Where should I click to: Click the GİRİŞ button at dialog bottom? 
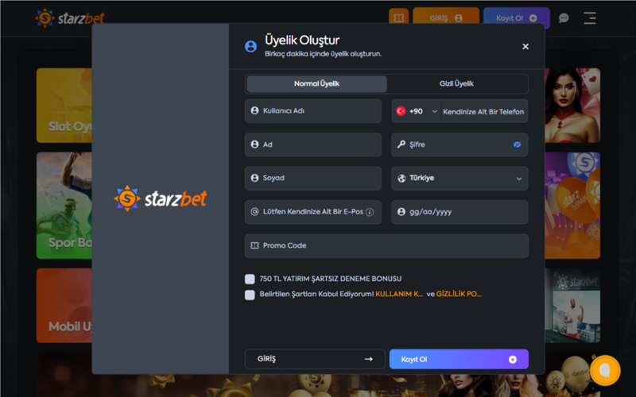[x=315, y=359]
